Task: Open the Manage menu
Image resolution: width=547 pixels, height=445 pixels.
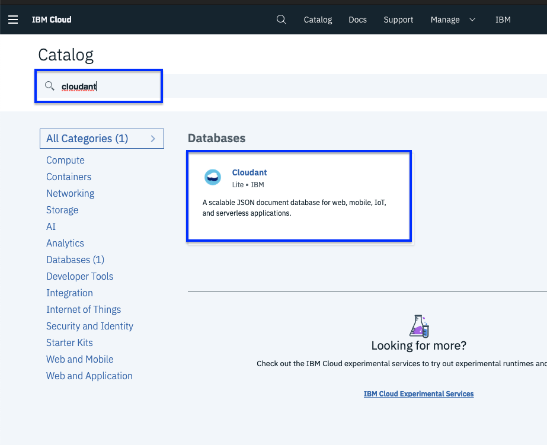Action: [445, 20]
